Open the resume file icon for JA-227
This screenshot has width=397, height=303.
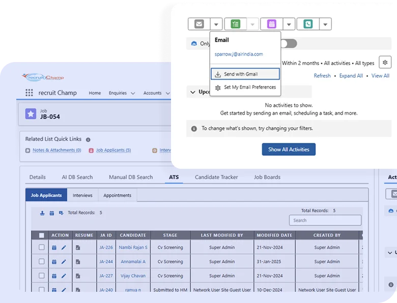click(78, 276)
